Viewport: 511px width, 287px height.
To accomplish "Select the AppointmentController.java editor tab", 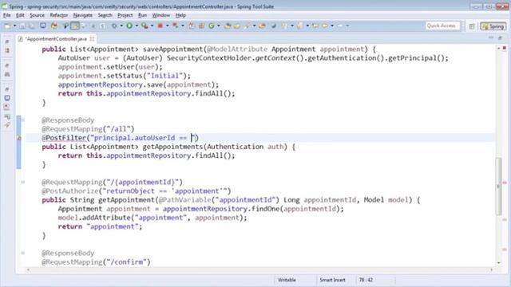I will pyautogui.click(x=56, y=39).
